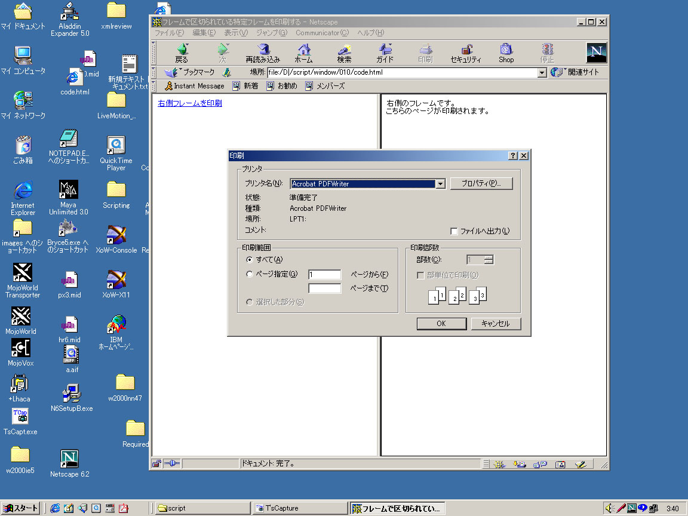Click Internet Explorer icon in Quick Launch
Image resolution: width=688 pixels, height=516 pixels.
tap(55, 508)
